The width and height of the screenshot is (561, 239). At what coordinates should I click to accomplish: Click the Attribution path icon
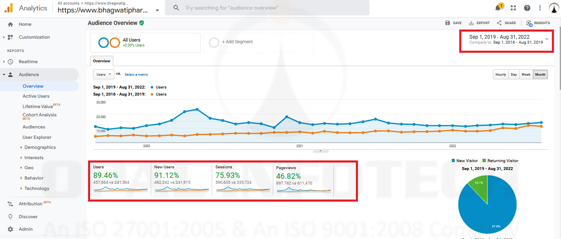pos(10,204)
